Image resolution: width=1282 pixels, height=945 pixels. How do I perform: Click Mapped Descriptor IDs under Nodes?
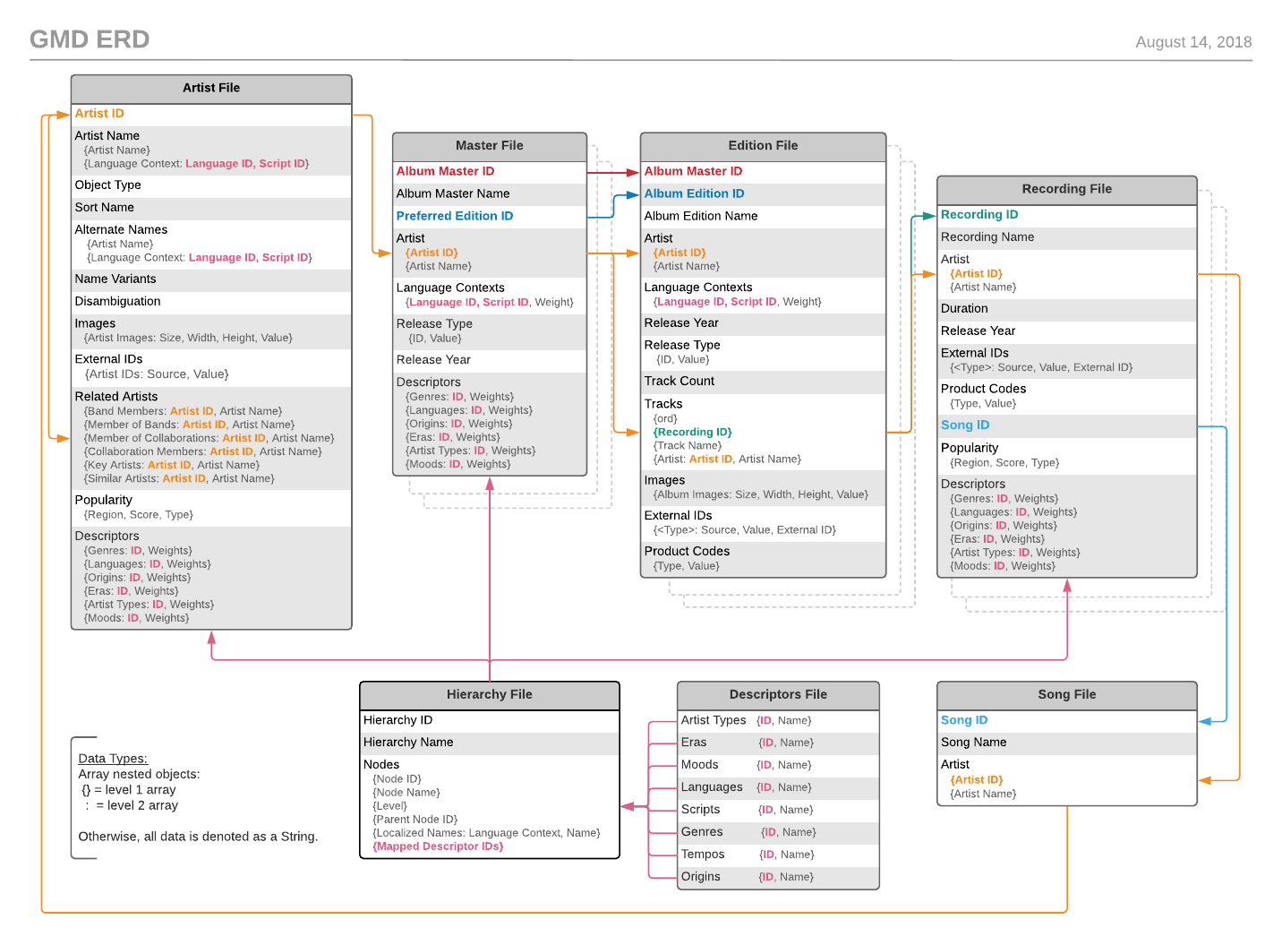[438, 846]
